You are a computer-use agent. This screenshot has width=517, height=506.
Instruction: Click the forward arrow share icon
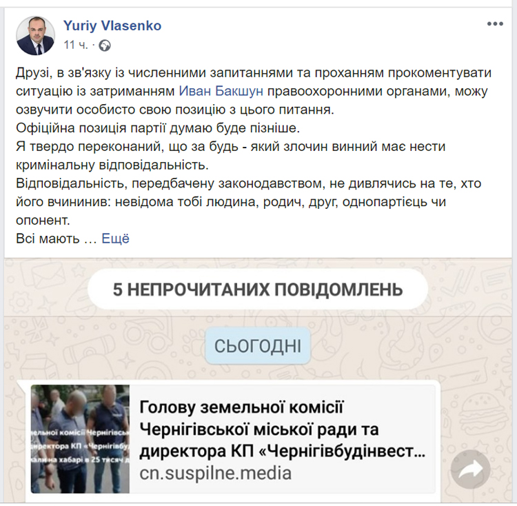click(470, 470)
